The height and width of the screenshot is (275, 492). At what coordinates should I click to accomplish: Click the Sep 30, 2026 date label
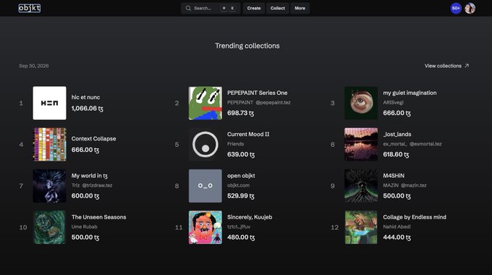(34, 66)
